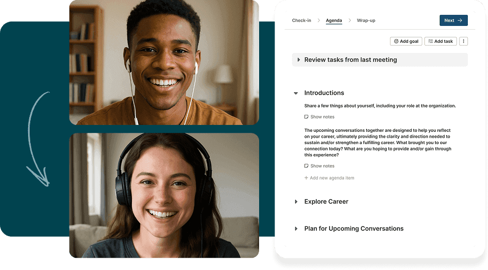Show notes under the upcoming conversations item
This screenshot has width=488, height=270.
pos(320,166)
